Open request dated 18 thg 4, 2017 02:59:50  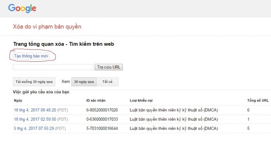tap(35, 119)
